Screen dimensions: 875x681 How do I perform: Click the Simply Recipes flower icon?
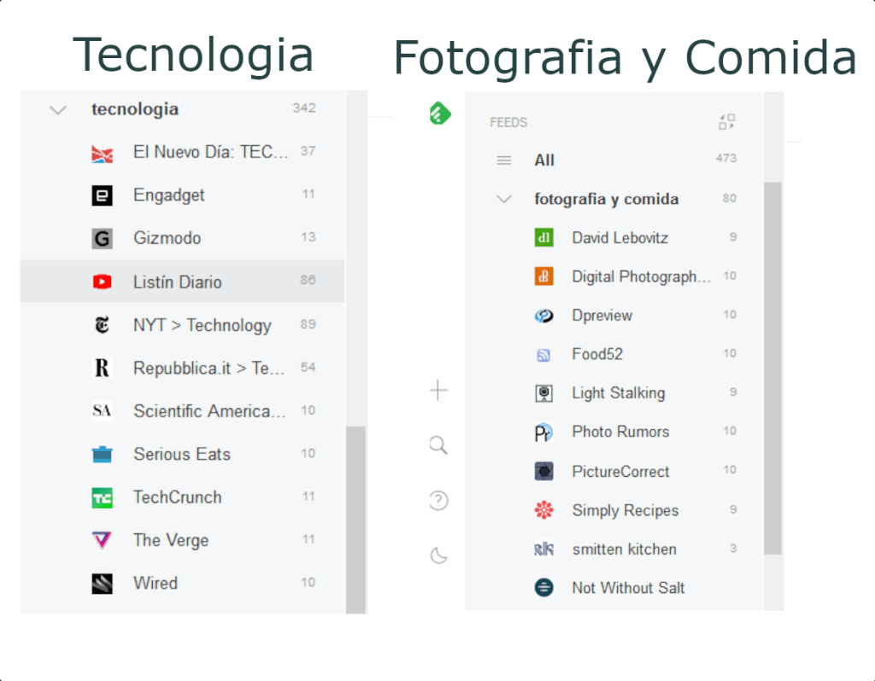pyautogui.click(x=543, y=511)
